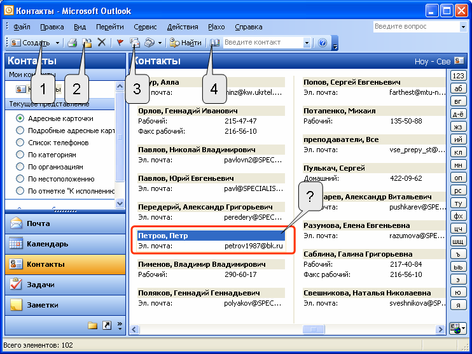This screenshot has height=354, width=472.
Task: Jump to the рс letter index tab
Action: 458,190
